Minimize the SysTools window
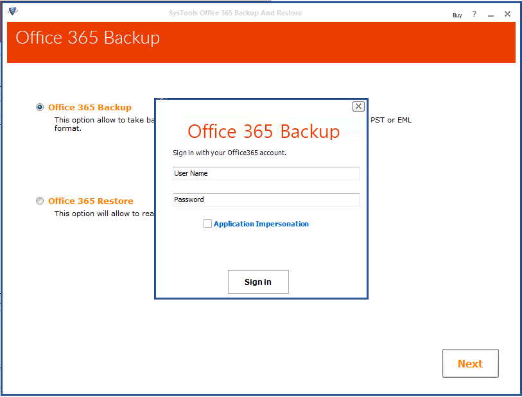 (x=491, y=15)
